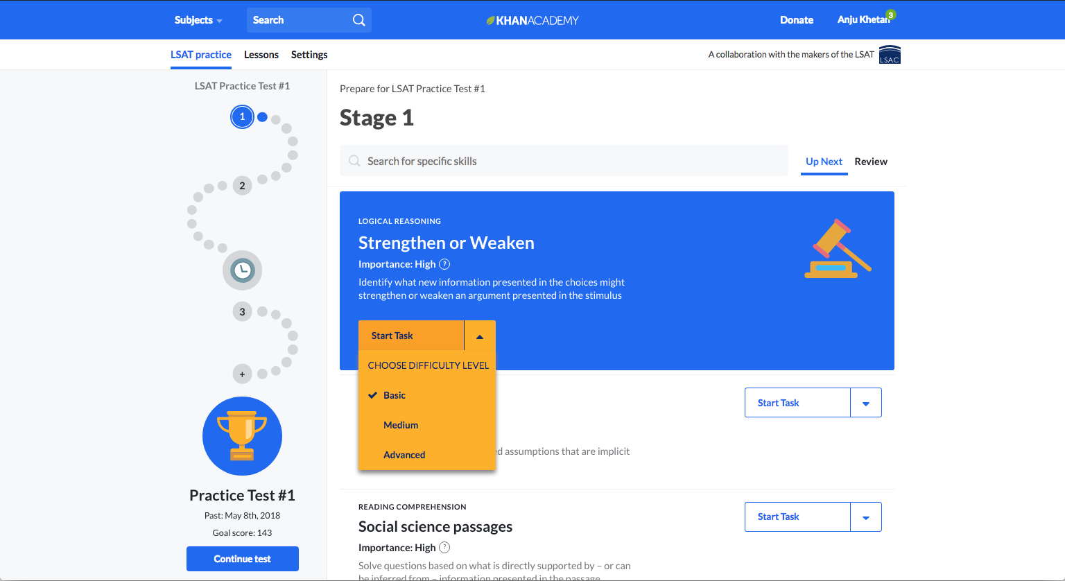Click the Continue test button
The height and width of the screenshot is (581, 1065).
[243, 559]
